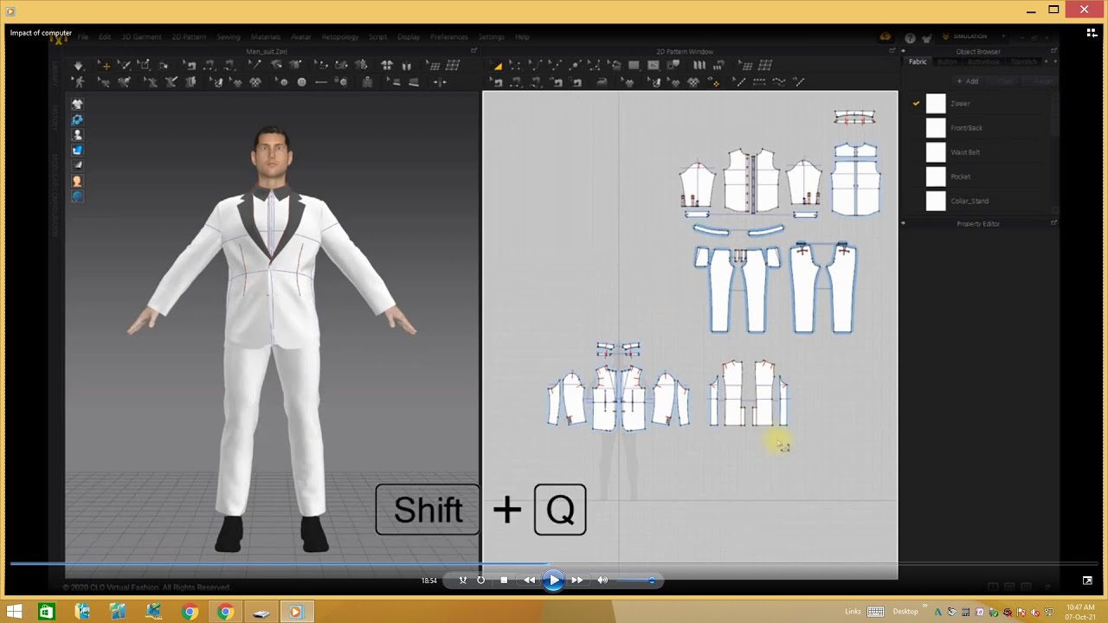The height and width of the screenshot is (623, 1108).
Task: Open the Preferences menu
Action: (449, 37)
